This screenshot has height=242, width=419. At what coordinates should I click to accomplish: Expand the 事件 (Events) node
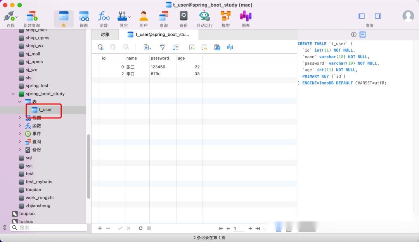pyautogui.click(x=20, y=133)
